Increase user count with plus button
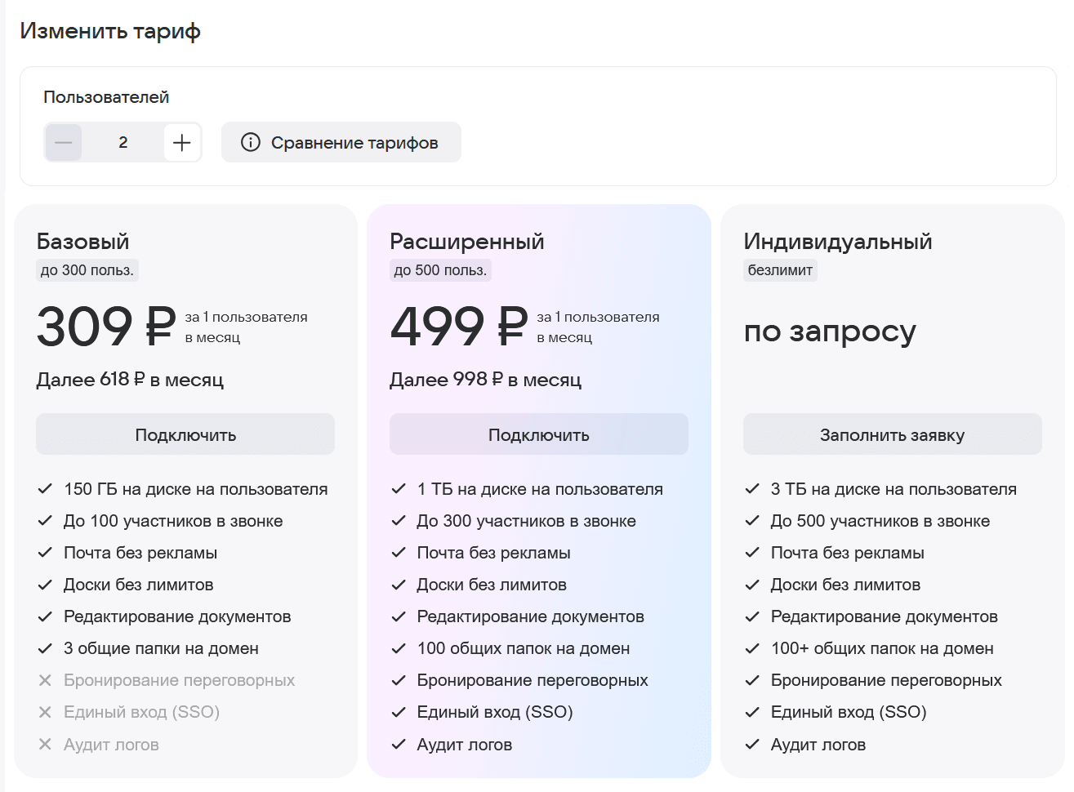The height and width of the screenshot is (792, 1074). 182,143
